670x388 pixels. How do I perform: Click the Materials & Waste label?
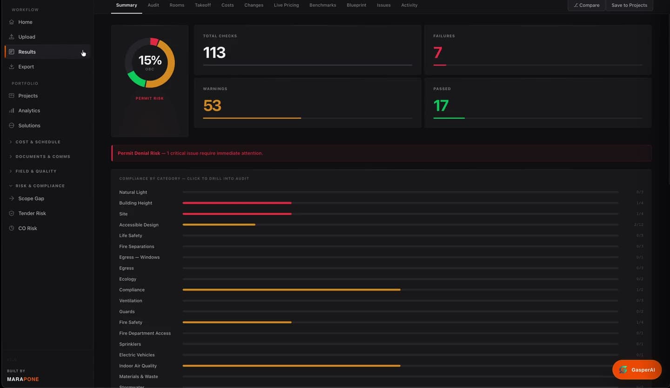point(139,376)
